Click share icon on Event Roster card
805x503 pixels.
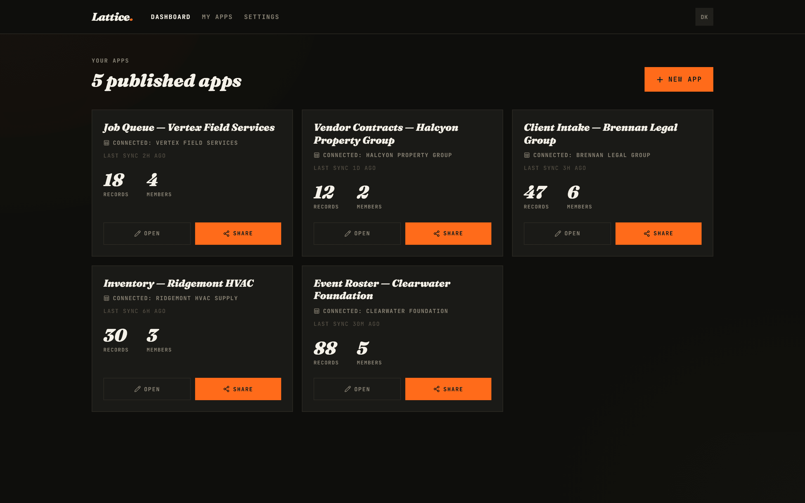point(437,389)
